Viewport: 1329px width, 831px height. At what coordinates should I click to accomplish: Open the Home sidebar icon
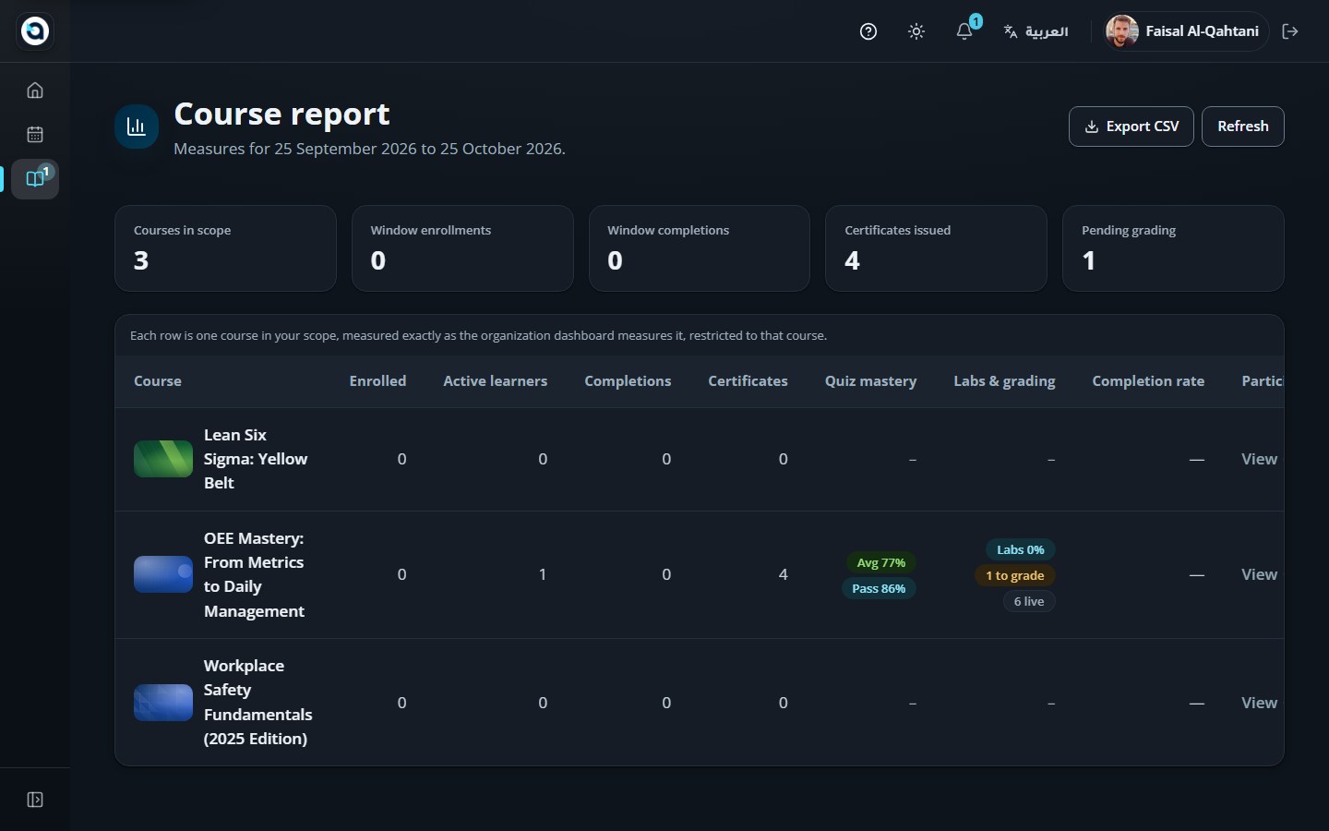click(x=35, y=90)
